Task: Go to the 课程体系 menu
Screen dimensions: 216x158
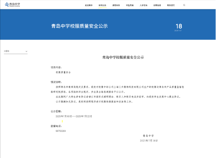Action: 116,5
